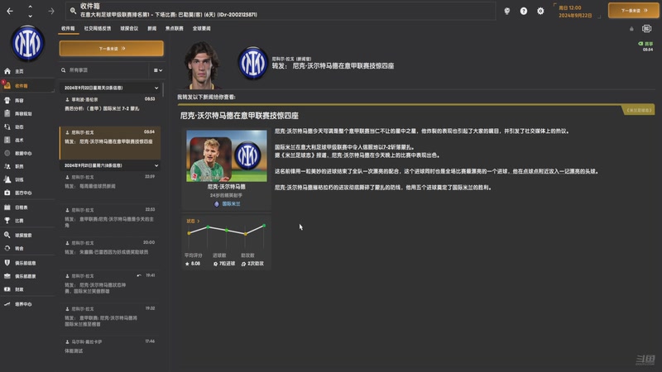The height and width of the screenshot is (372, 662).
Task: Click the Inter Milan crest above sidebar
Action: coord(27,43)
